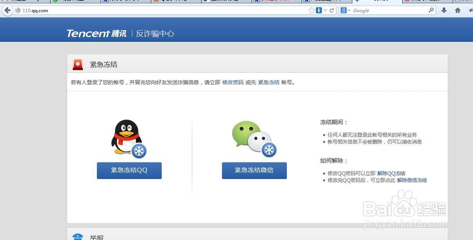Click the 反诈骗中心 header title
This screenshot has width=473, height=240.
(155, 34)
